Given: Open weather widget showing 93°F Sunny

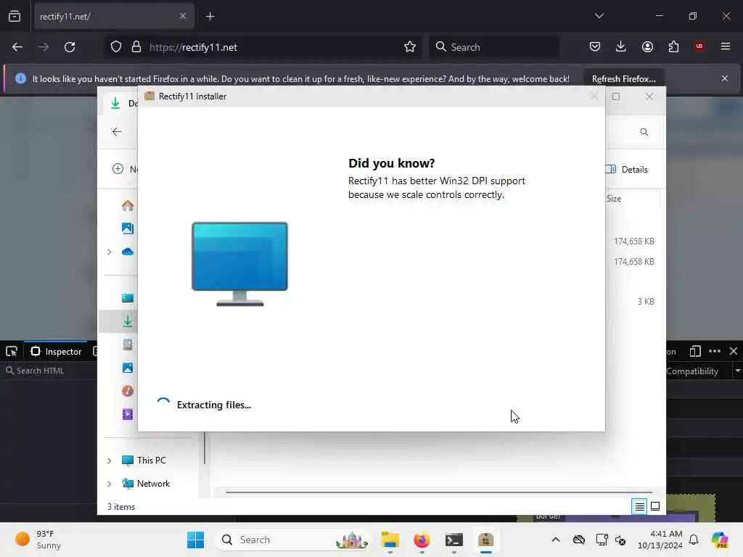Looking at the screenshot, I should tap(38, 540).
